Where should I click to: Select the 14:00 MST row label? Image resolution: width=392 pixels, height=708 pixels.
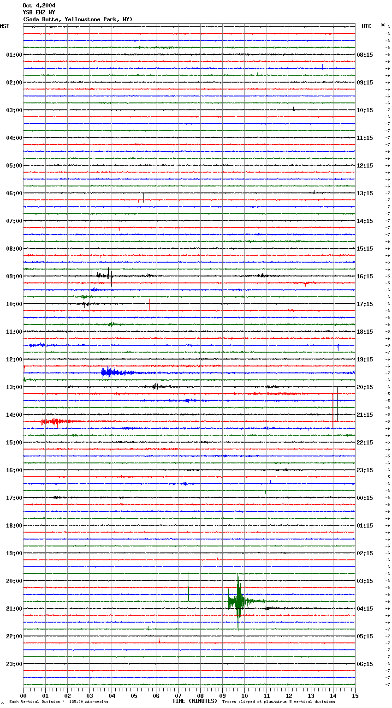(14, 415)
